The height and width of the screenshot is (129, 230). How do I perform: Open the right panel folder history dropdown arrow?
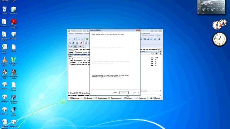[161, 52]
